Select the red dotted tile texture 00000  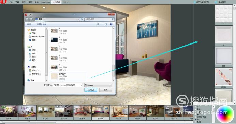pos(223,77)
